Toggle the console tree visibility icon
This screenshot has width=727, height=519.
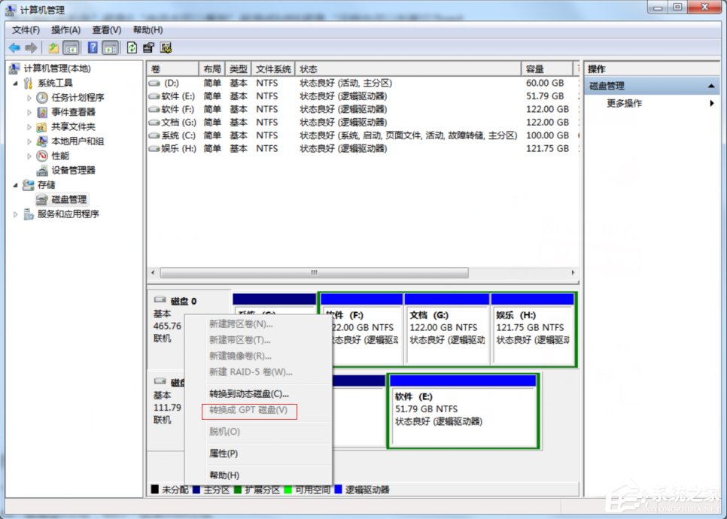click(70, 47)
